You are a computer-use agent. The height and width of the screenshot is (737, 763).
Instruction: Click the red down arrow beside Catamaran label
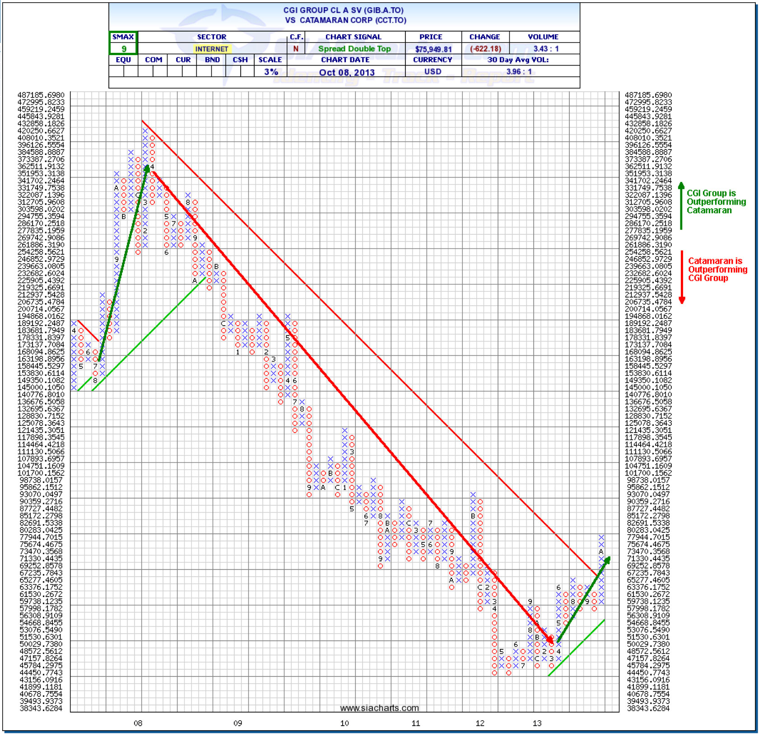(x=682, y=276)
